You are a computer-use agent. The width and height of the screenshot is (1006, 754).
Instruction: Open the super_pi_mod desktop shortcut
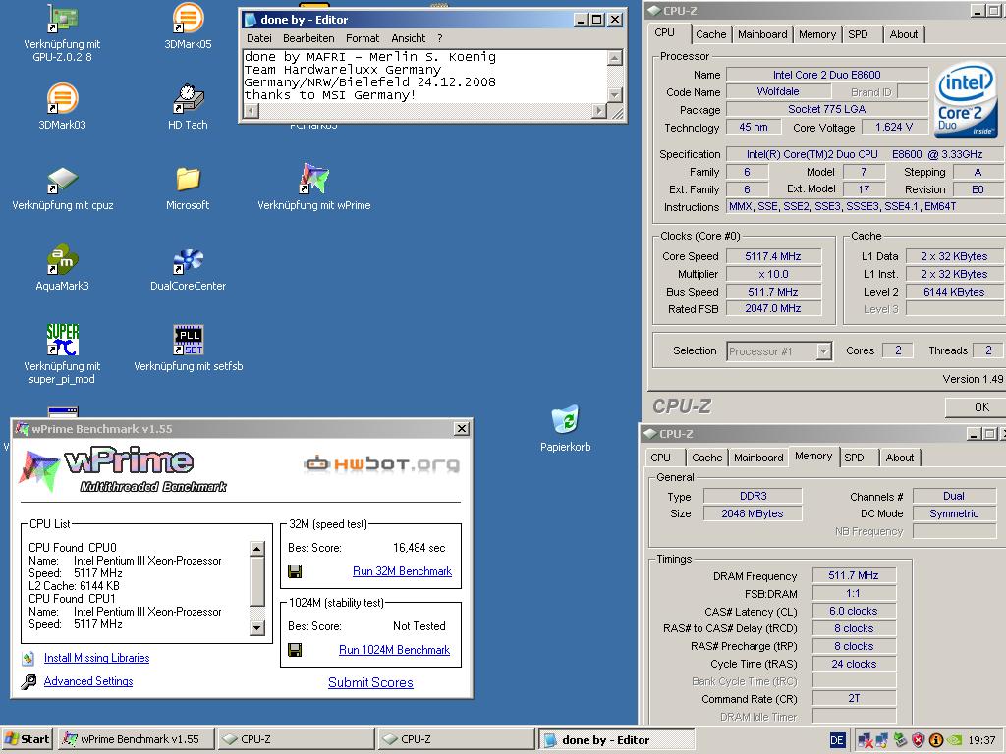(62, 353)
